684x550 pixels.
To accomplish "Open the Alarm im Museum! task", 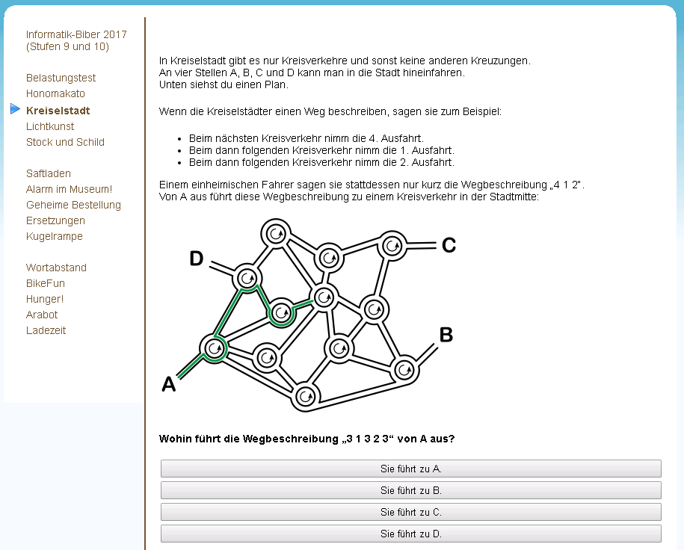I will (x=69, y=189).
